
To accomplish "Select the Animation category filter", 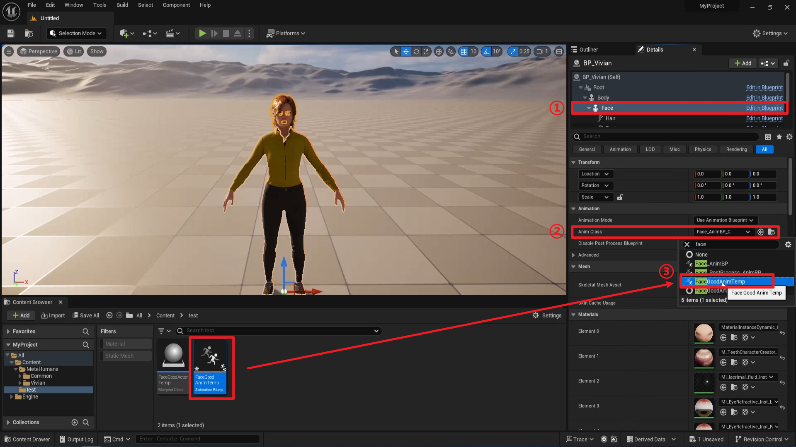I will pos(620,149).
